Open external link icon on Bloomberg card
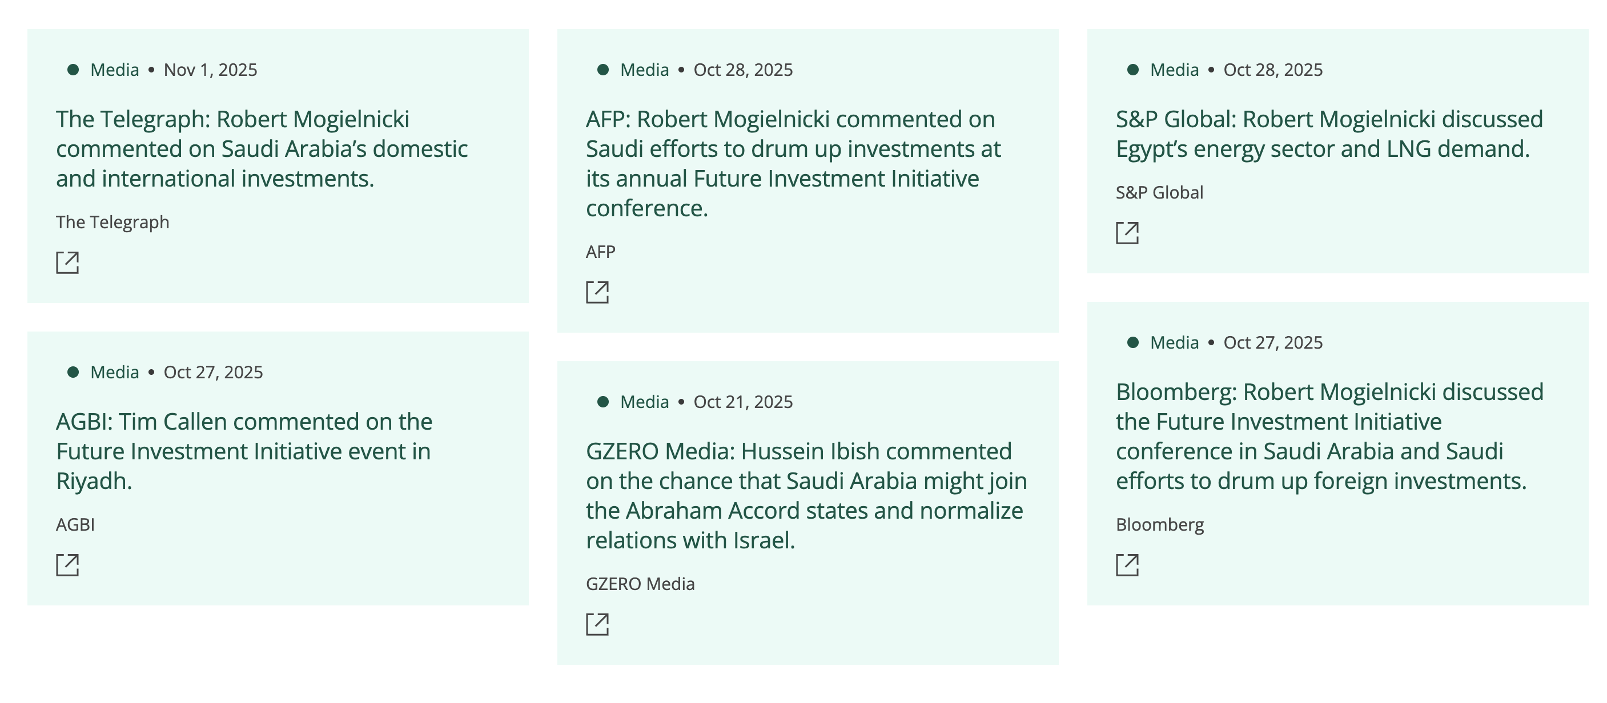Screen dimensions: 1607x703 coord(1127,565)
